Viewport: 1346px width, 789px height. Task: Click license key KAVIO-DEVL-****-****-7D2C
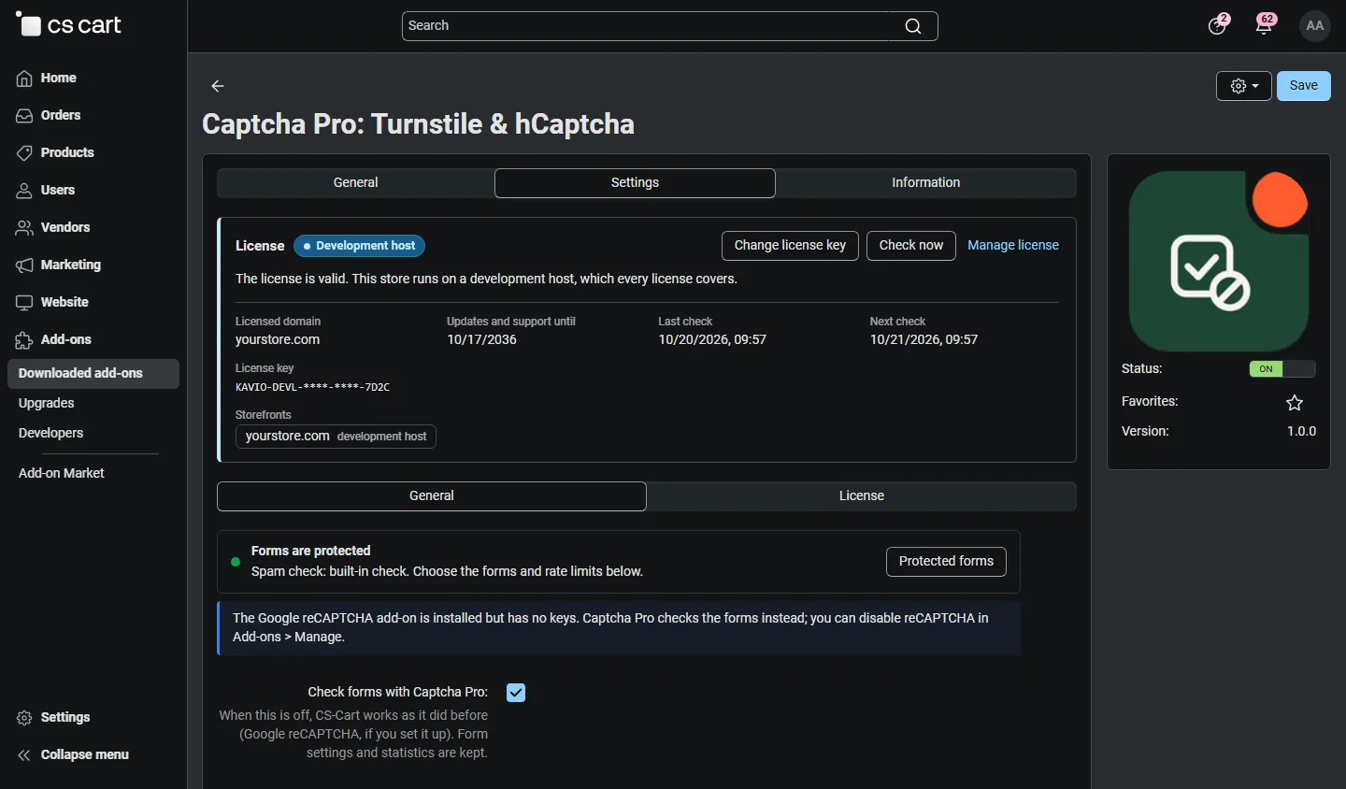312,387
